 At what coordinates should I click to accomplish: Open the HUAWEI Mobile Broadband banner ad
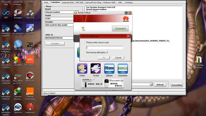[92, 83]
